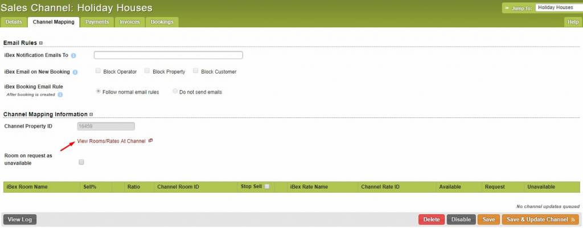This screenshot has height=228, width=583.
Task: Click the Channel Property ID field
Action: pyautogui.click(x=106, y=127)
